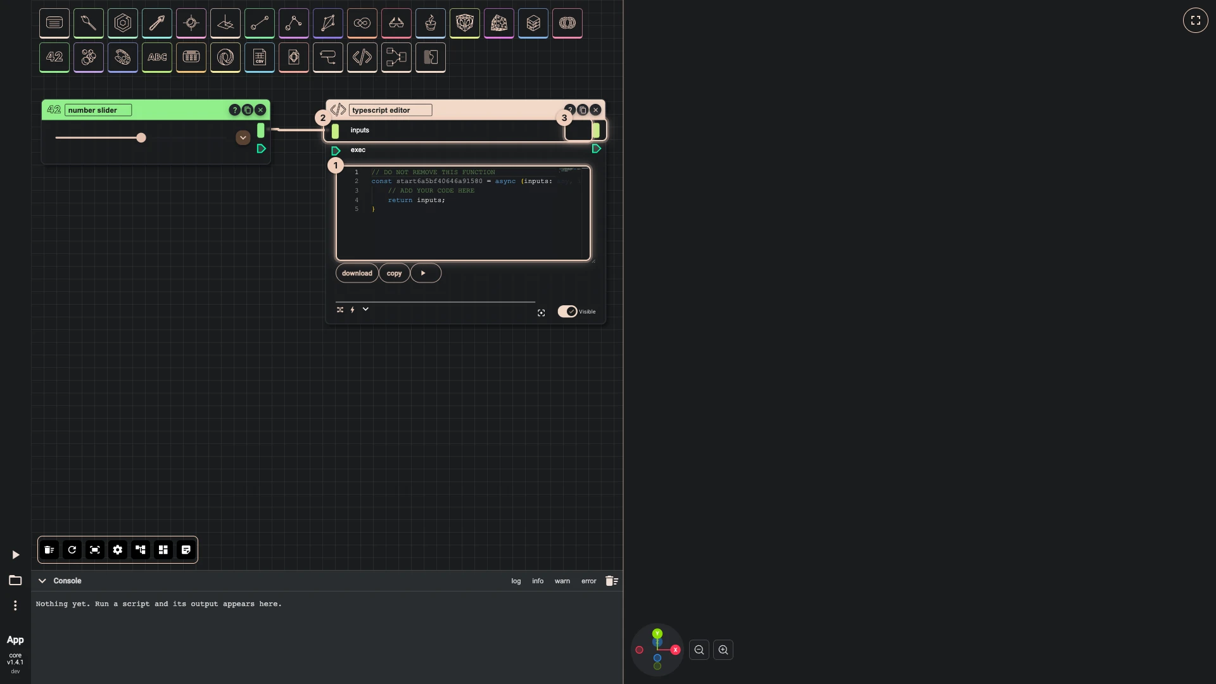Click the number slider handle

141,137
